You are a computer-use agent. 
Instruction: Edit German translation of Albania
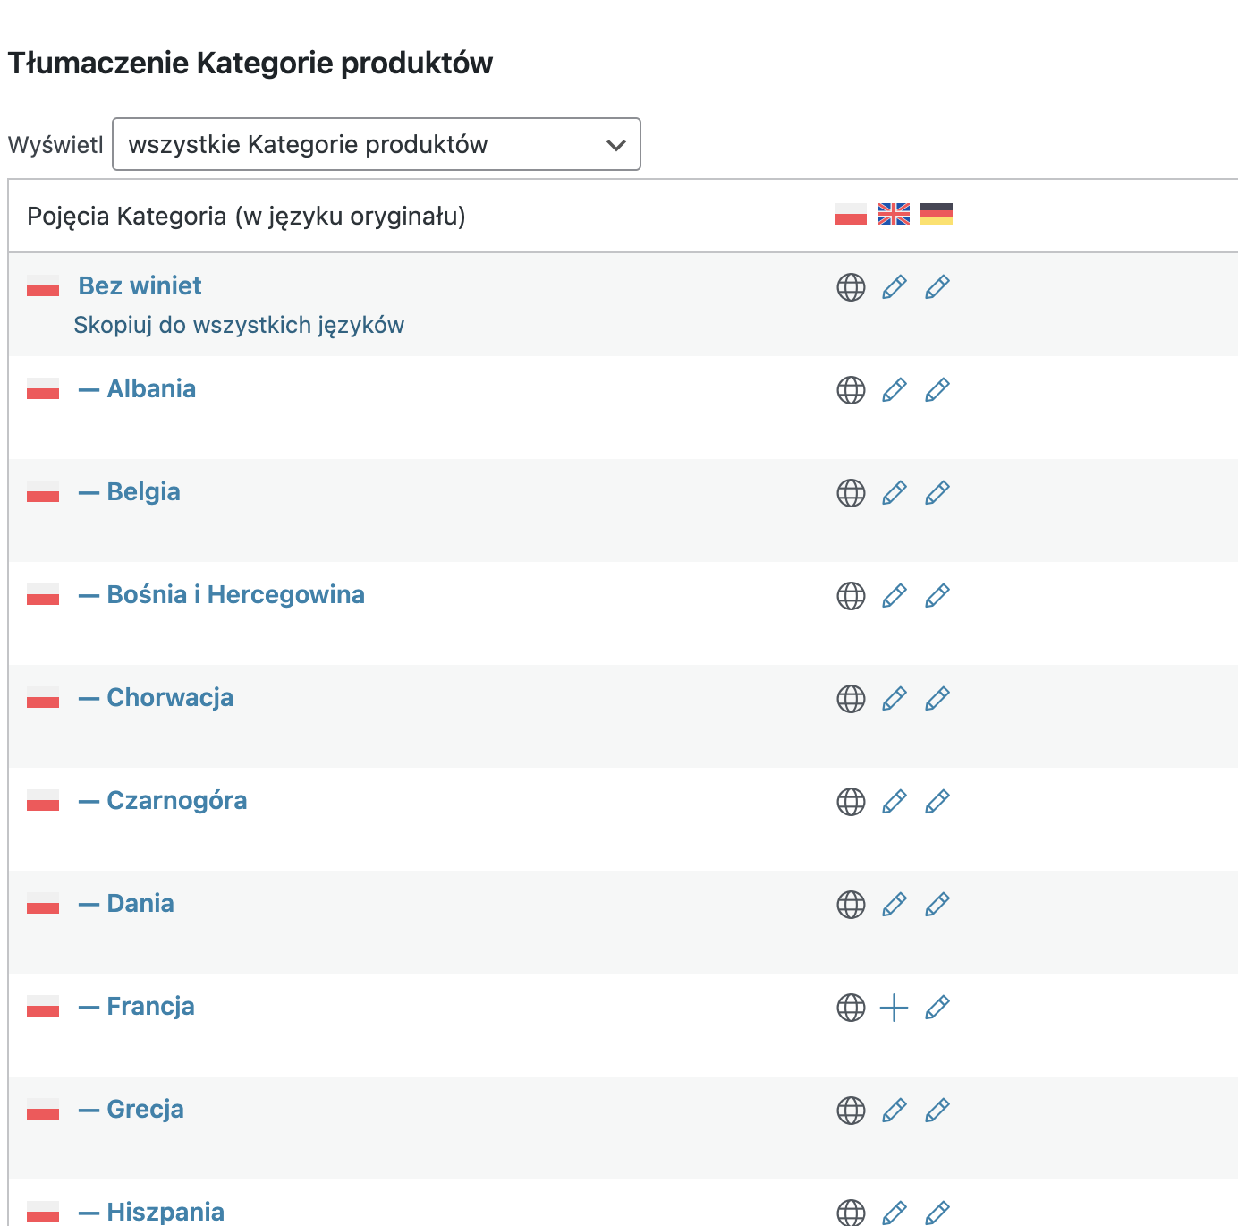tap(937, 390)
